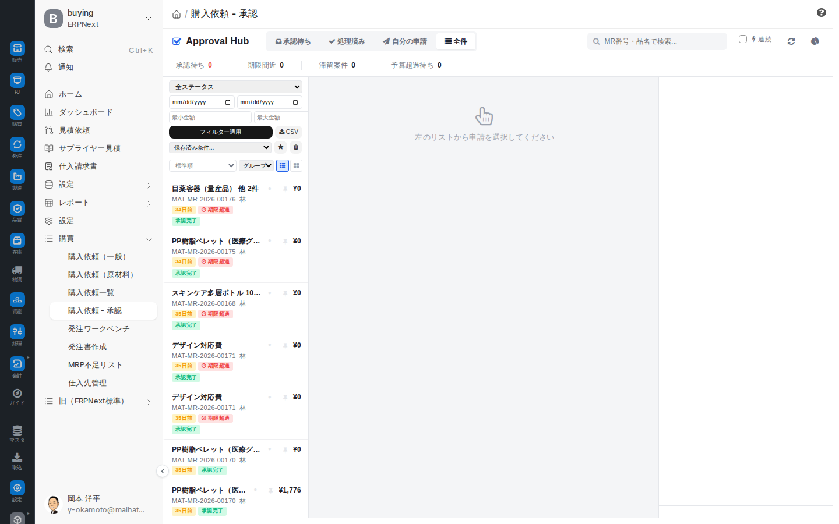
Task: Open the 製造 manufacturing module icon
Action: click(x=17, y=176)
